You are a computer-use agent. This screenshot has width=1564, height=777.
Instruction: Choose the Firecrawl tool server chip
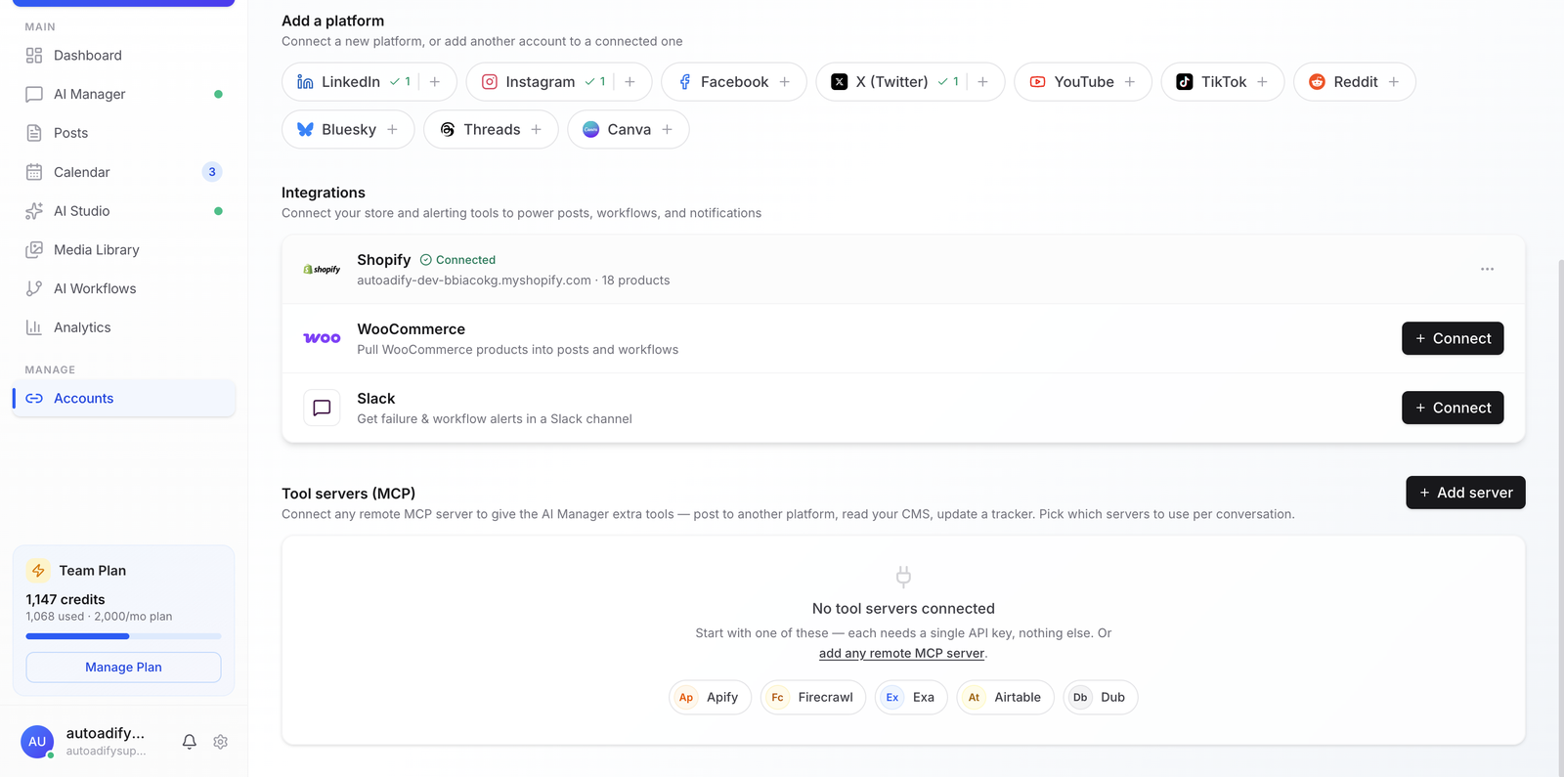pos(812,698)
